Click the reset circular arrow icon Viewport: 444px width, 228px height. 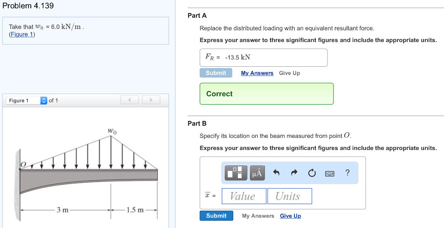coord(311,173)
